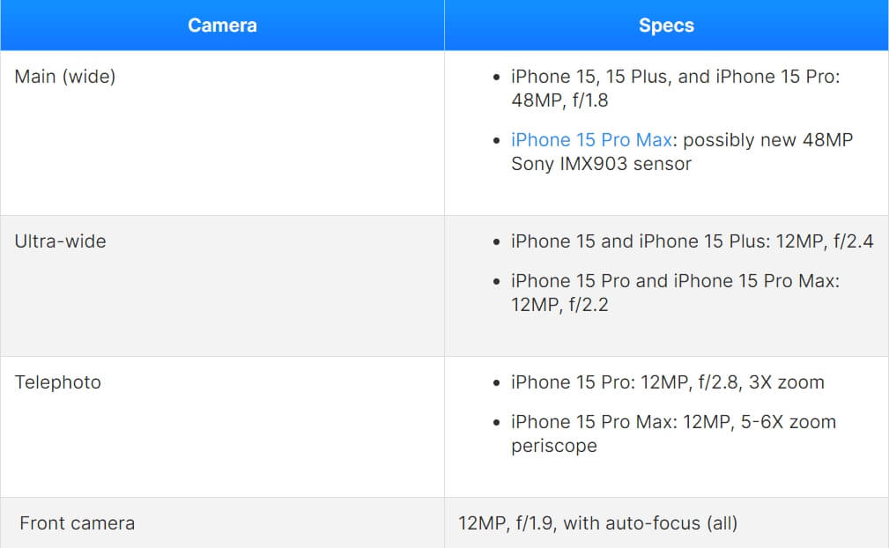Select the Main (wide) row label
889x548 pixels.
click(65, 77)
